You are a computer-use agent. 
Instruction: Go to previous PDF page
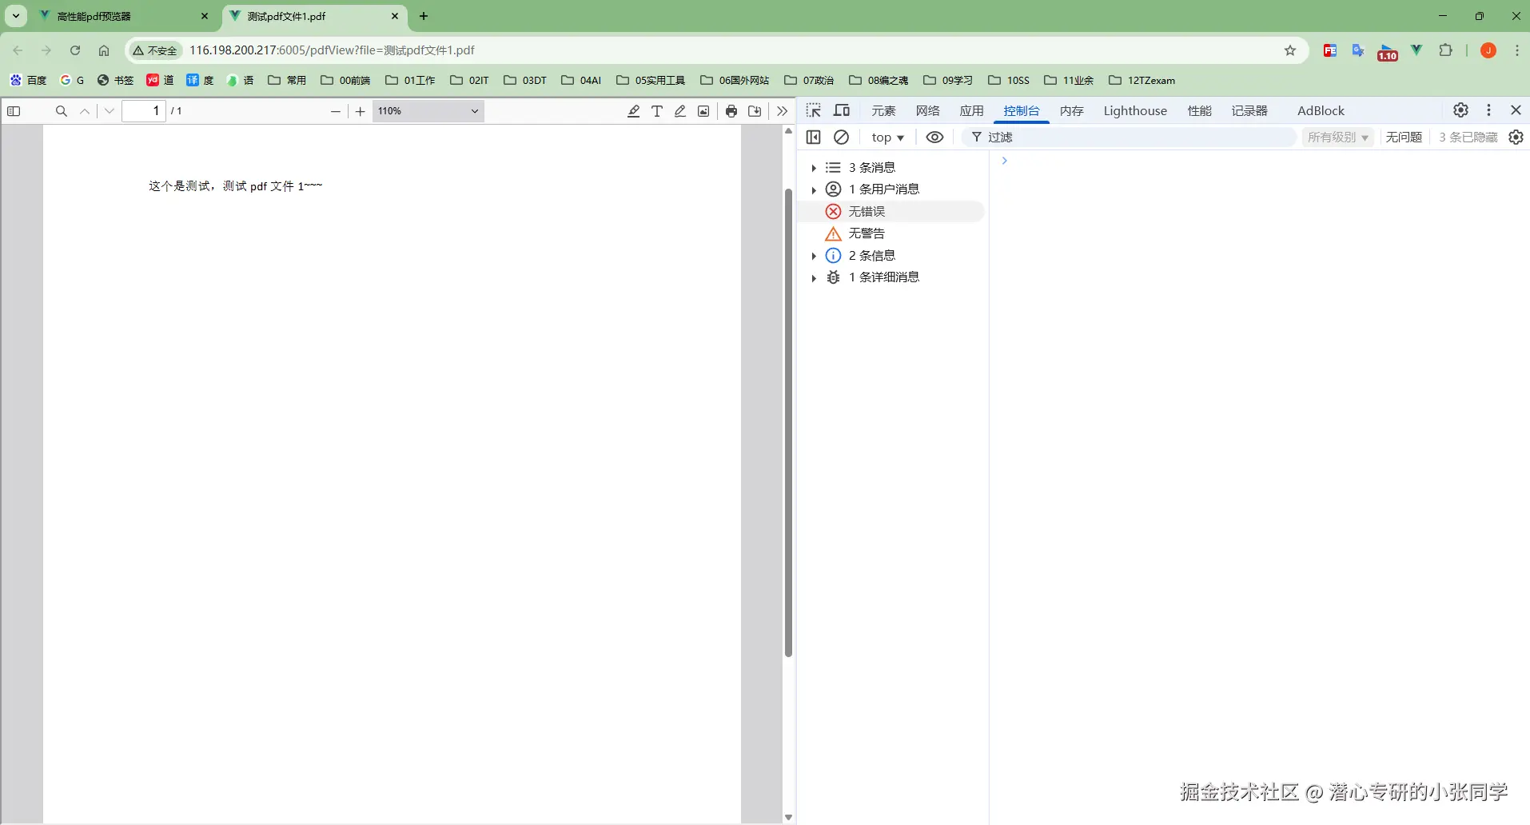click(85, 111)
